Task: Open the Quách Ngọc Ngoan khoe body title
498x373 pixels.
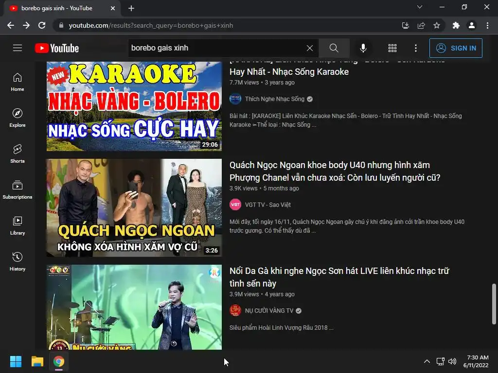Action: pyautogui.click(x=335, y=171)
